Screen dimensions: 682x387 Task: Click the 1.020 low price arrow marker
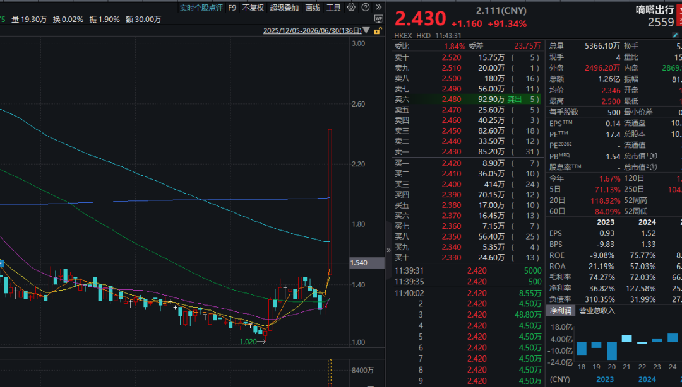(253, 342)
